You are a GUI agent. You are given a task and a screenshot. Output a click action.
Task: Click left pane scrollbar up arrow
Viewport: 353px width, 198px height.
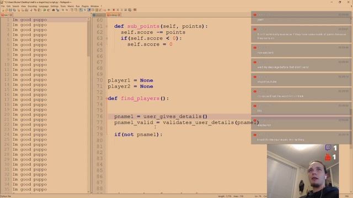(88, 19)
